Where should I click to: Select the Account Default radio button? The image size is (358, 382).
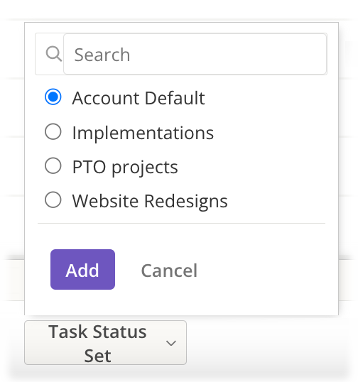coord(53,97)
